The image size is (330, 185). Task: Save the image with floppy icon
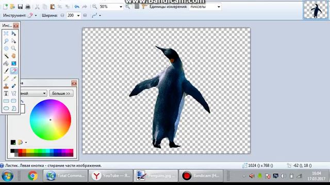click(20, 7)
